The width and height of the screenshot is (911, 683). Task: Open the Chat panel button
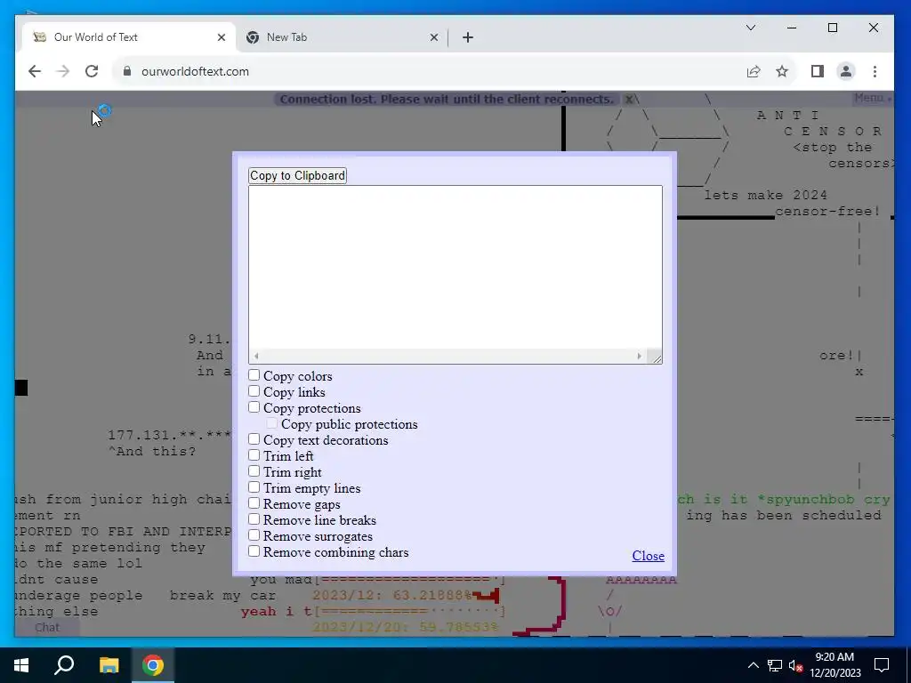(47, 627)
